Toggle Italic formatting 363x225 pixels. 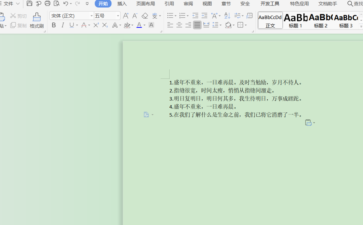[x=63, y=25]
